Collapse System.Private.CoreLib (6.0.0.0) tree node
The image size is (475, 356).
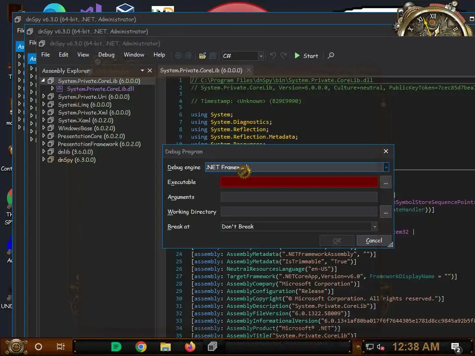pyautogui.click(x=43, y=81)
